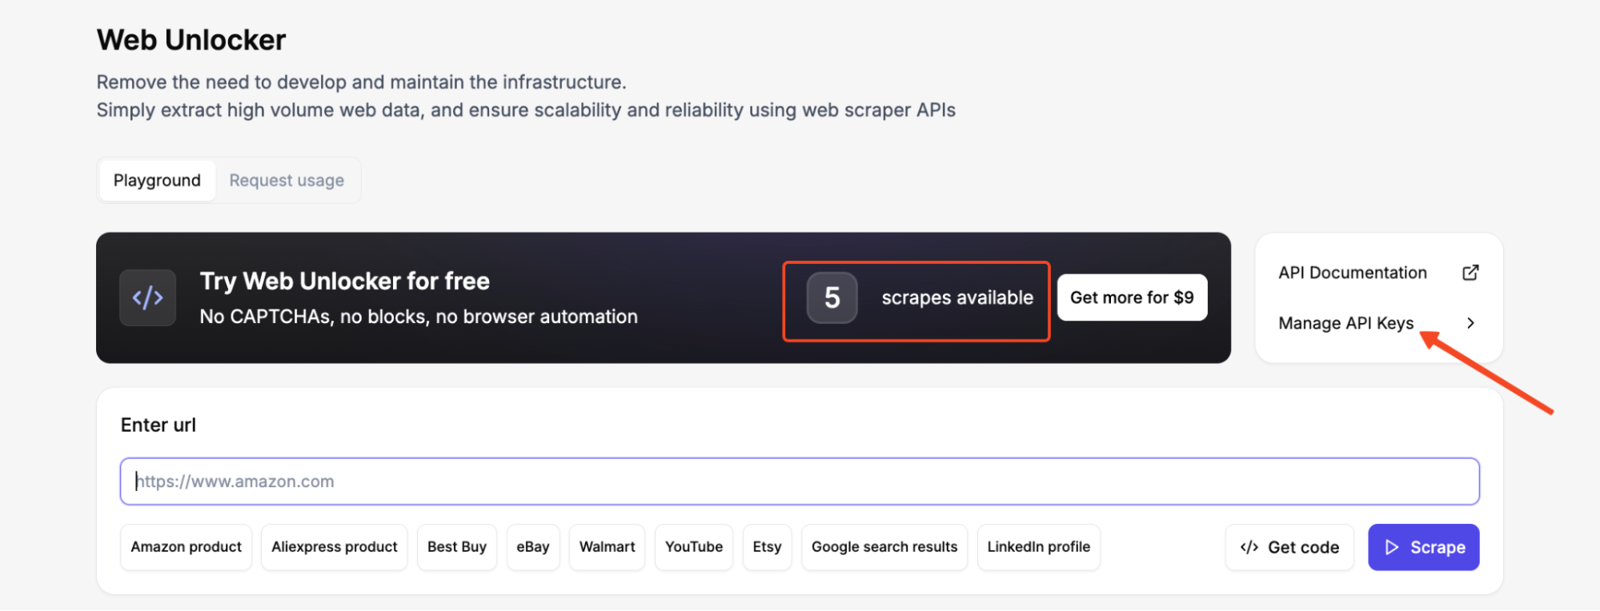Click the Web Unlocker page title
Image resolution: width=1600 pixels, height=611 pixels.
click(x=191, y=40)
